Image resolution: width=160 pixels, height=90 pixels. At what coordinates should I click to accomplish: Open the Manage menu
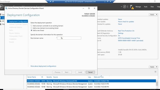(138, 7)
